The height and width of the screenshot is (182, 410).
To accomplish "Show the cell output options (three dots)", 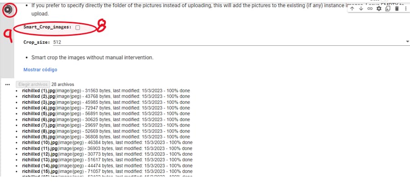I will point(7,84).
